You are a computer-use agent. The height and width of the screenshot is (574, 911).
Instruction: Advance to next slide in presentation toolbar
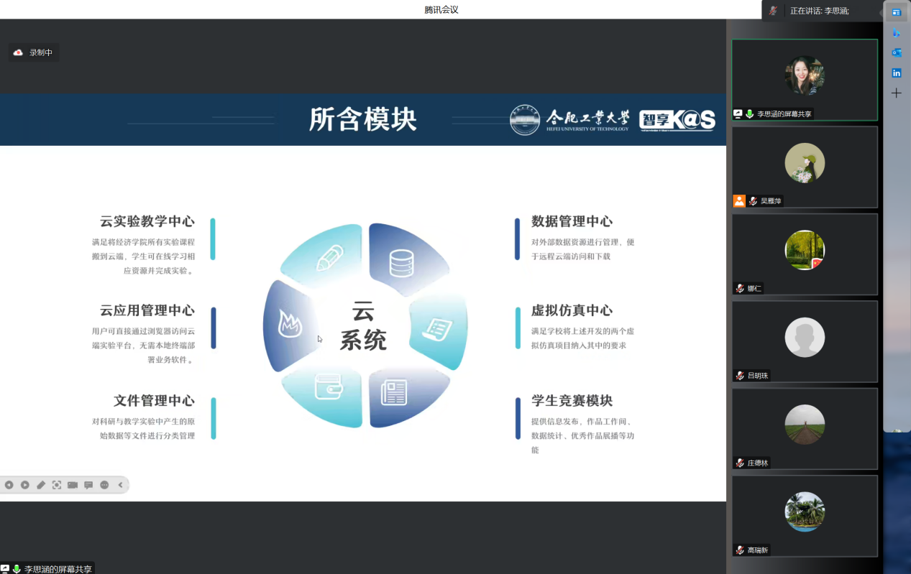25,485
